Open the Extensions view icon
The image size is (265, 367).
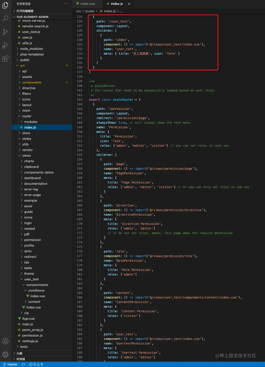point(5,59)
